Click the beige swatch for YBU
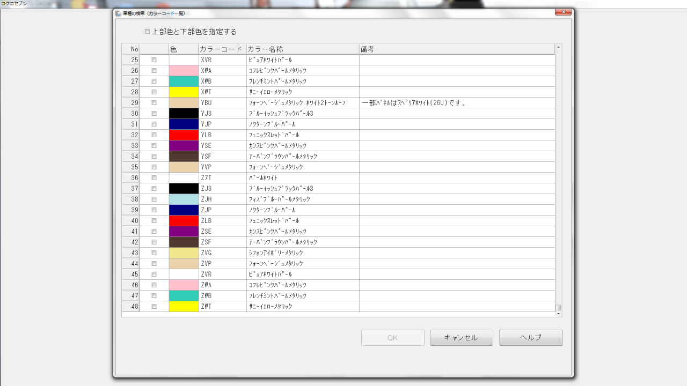 tap(184, 102)
